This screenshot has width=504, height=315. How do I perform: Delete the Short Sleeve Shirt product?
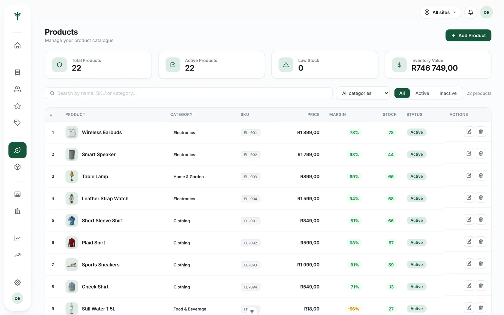click(481, 220)
